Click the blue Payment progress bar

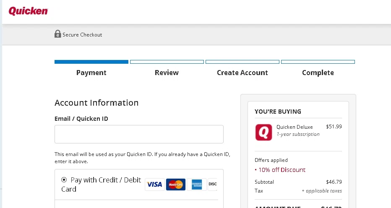pyautogui.click(x=91, y=62)
